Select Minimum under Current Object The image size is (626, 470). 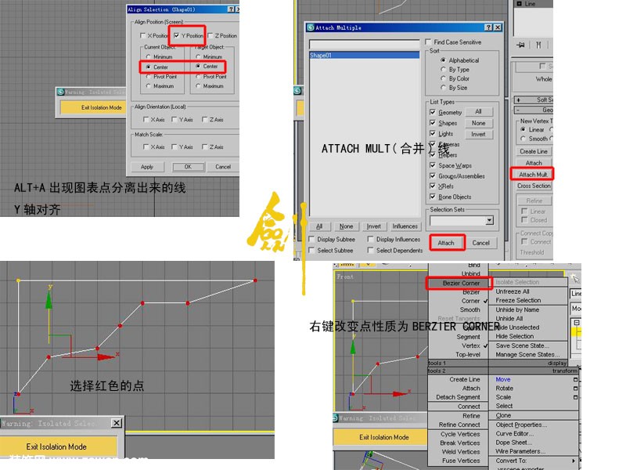pos(149,56)
